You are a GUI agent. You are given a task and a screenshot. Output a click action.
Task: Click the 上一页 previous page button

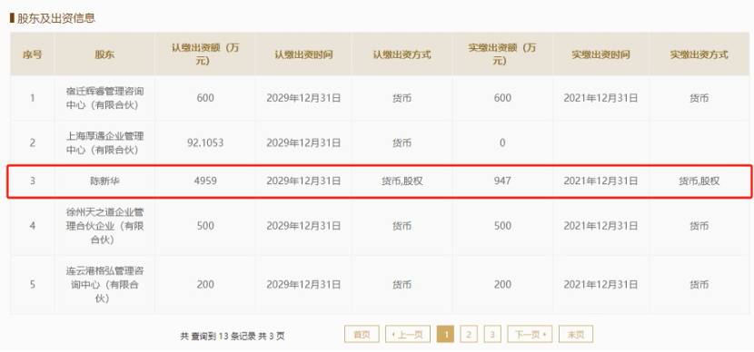tap(408, 334)
